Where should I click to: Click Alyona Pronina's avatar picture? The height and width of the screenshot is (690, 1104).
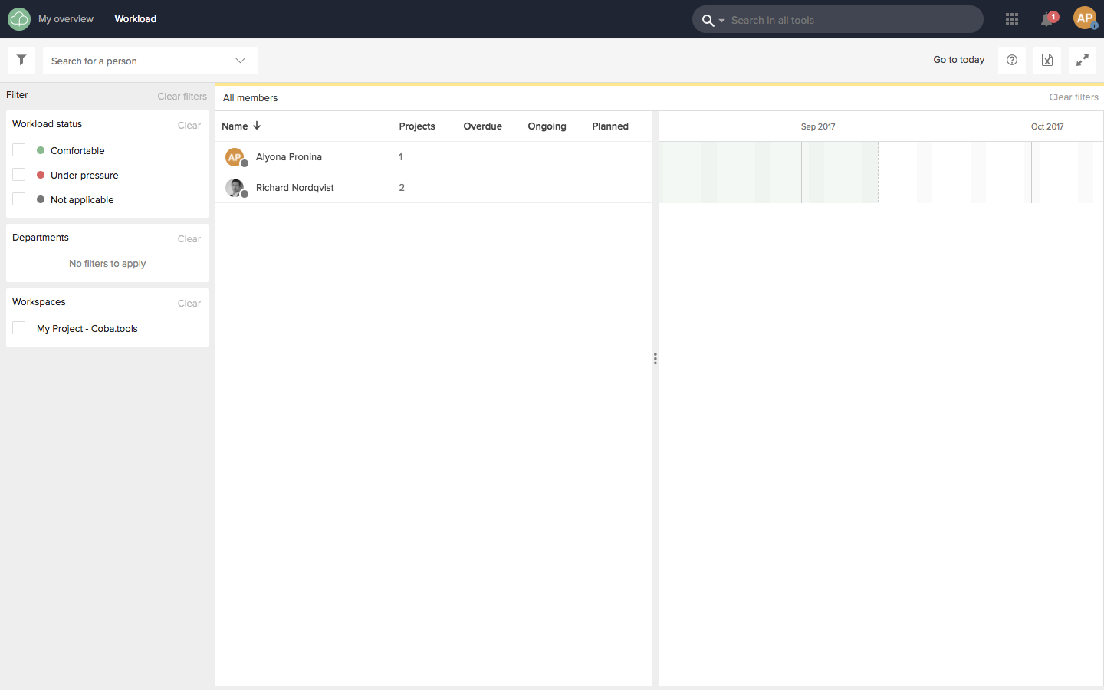coord(235,157)
